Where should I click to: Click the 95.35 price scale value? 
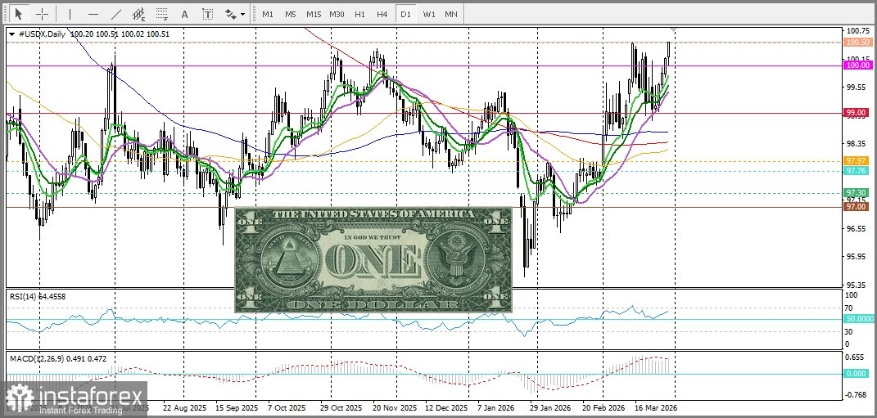(855, 285)
